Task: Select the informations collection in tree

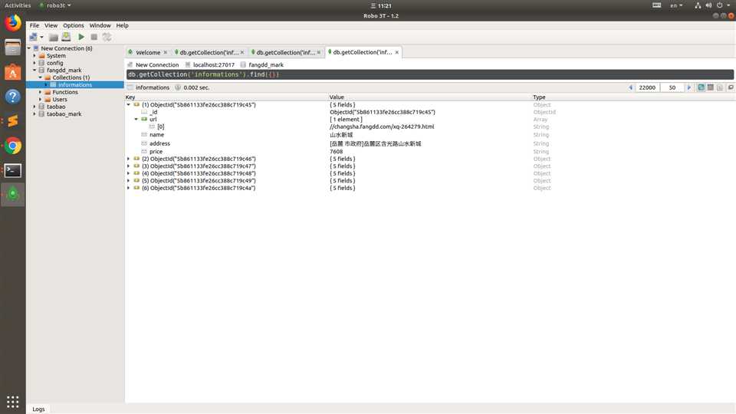Action: [x=75, y=84]
